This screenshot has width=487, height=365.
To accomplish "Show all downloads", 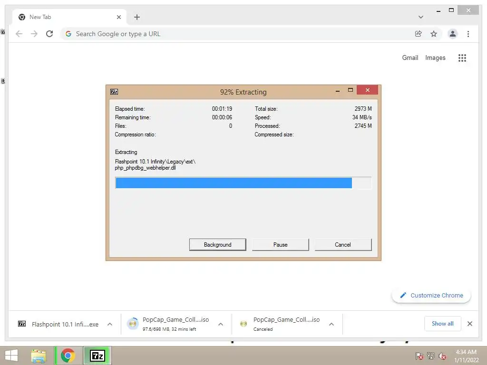I will click(443, 324).
